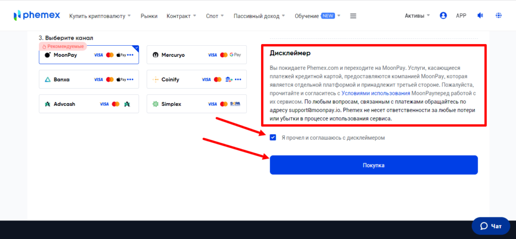The image size is (516, 239).
Task: Open the hamburger menu icon
Action: click(x=353, y=16)
